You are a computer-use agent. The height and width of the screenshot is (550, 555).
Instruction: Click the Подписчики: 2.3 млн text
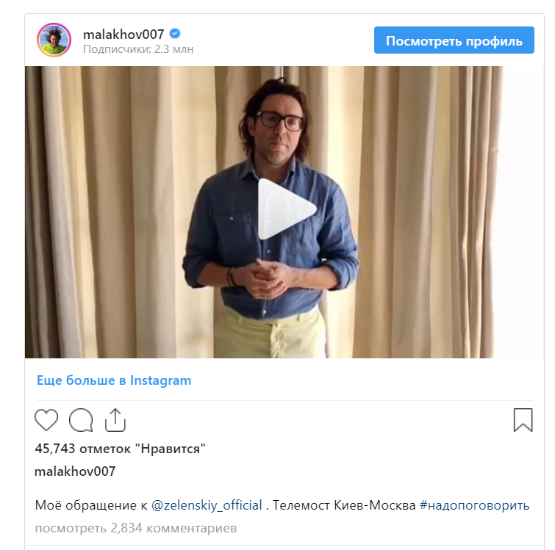point(138,49)
